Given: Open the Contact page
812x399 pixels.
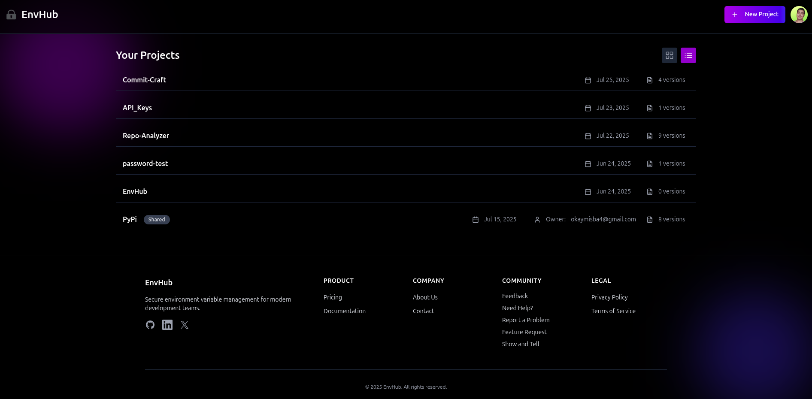Looking at the screenshot, I should click(423, 311).
